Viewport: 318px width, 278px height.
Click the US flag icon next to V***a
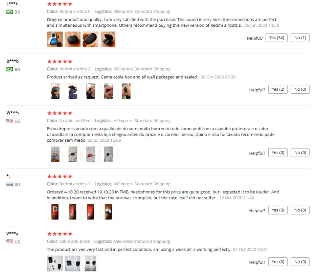coord(9,241)
